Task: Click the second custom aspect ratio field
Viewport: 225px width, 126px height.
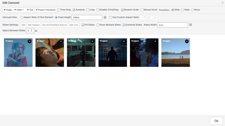Action: click(154, 17)
